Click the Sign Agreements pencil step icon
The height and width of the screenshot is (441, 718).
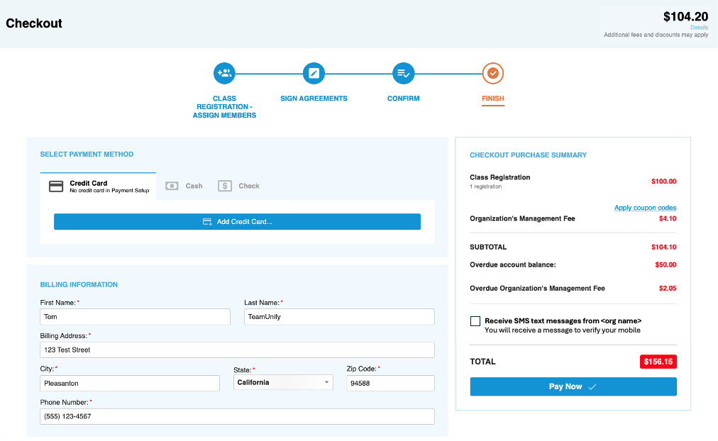[x=314, y=73]
